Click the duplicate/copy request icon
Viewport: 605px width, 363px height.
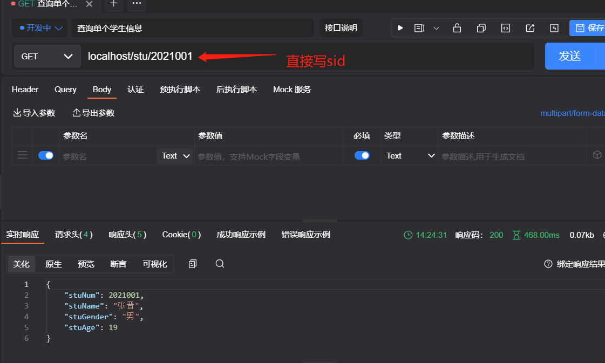[481, 28]
